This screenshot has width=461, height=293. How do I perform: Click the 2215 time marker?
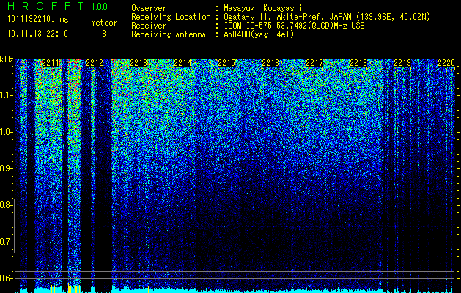226,63
